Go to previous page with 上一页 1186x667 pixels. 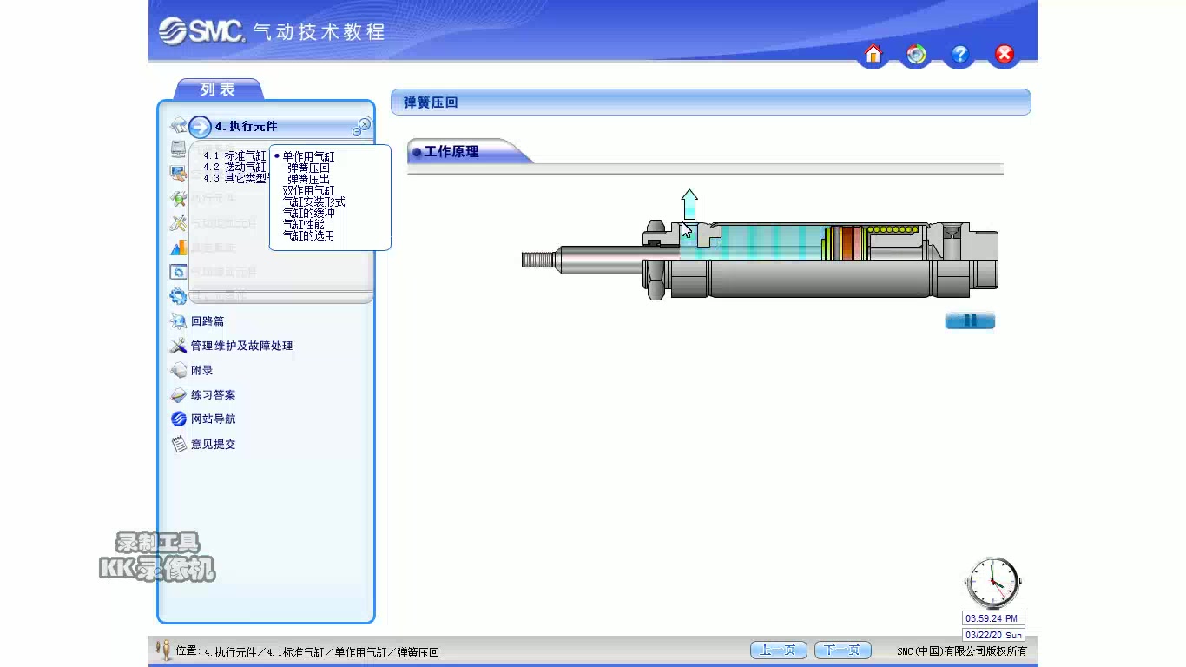point(779,650)
